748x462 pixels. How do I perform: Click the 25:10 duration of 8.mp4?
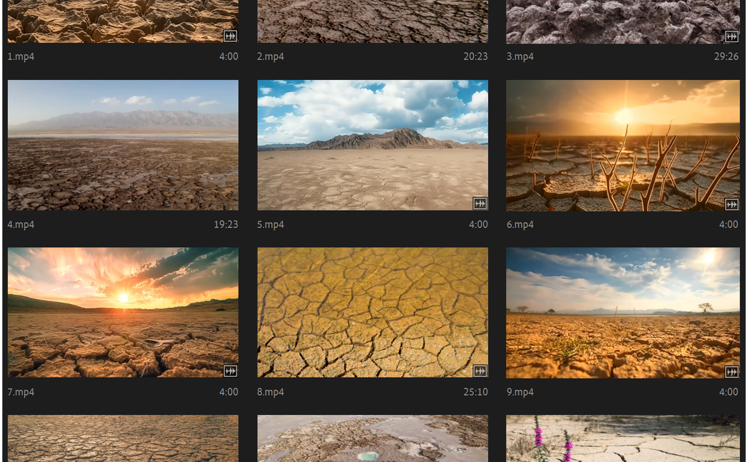(x=475, y=392)
